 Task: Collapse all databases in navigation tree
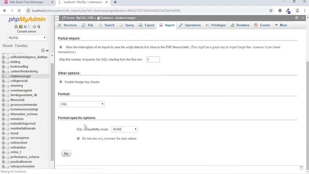[x=43, y=50]
